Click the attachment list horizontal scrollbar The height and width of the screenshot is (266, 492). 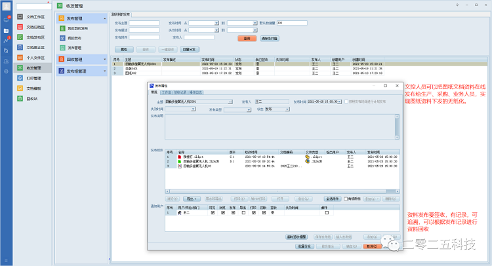coord(282,191)
